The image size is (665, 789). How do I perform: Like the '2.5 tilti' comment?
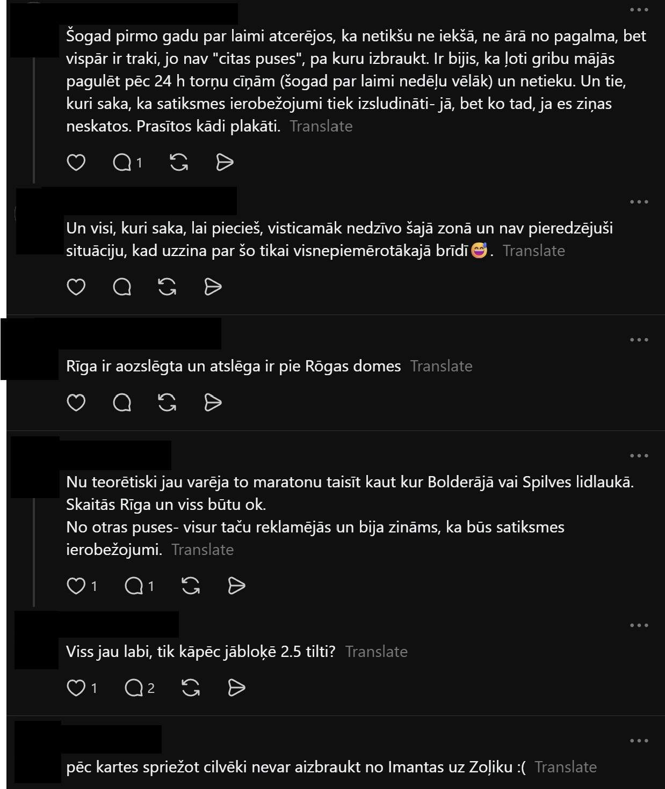[x=82, y=688]
